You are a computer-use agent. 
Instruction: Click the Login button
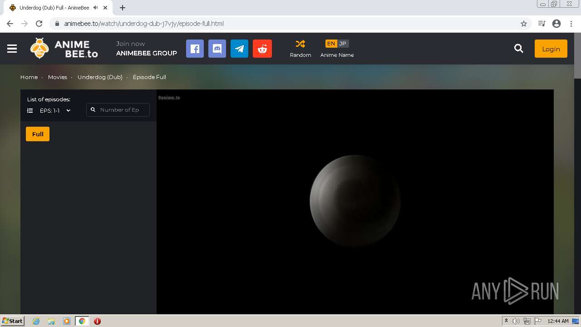pos(551,49)
